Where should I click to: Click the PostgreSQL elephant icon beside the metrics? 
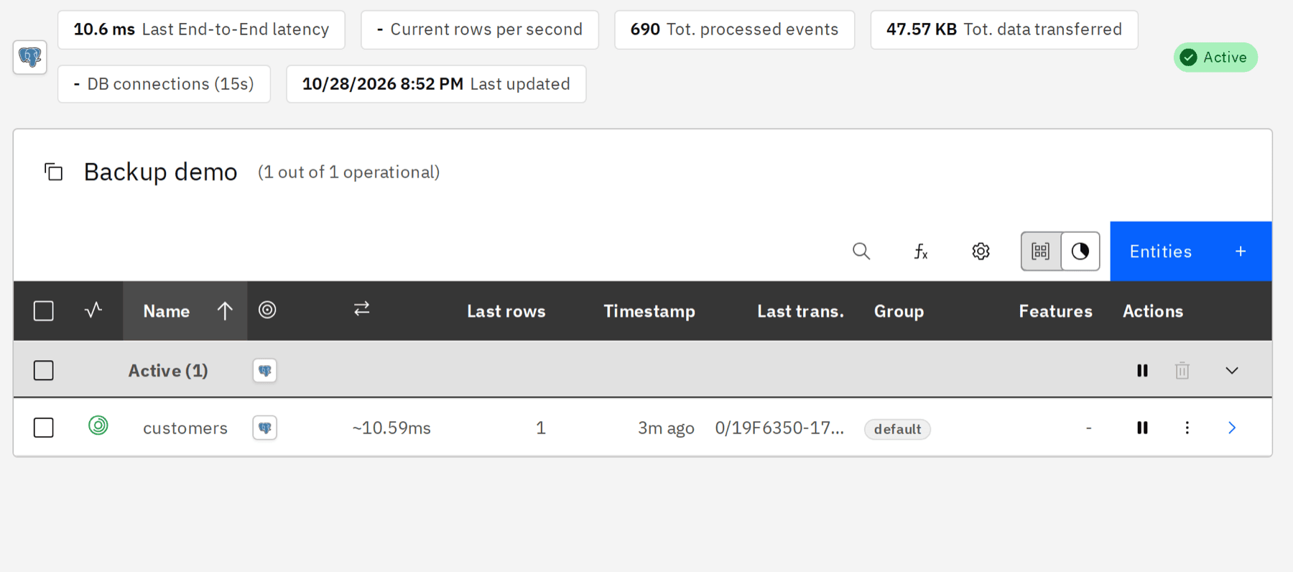pyautogui.click(x=30, y=57)
